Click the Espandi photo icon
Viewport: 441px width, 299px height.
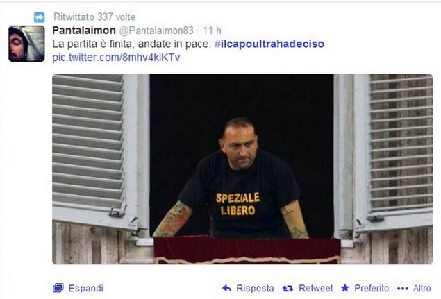click(x=58, y=288)
